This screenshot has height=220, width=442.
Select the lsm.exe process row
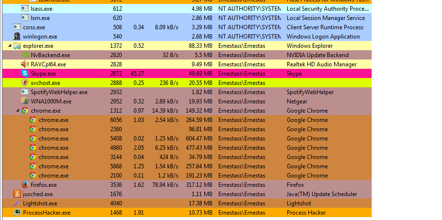(187, 18)
